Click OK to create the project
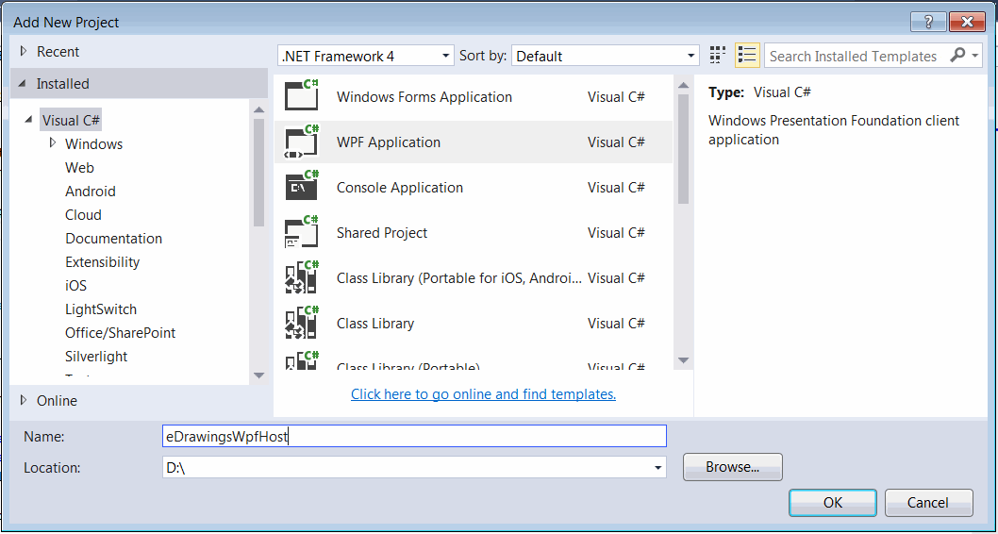 coord(833,502)
